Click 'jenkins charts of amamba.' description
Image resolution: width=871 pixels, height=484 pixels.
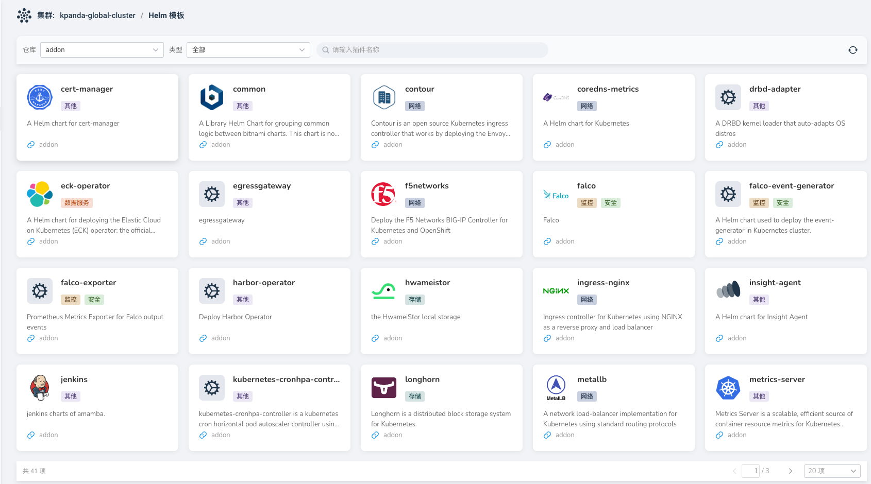[66, 414]
